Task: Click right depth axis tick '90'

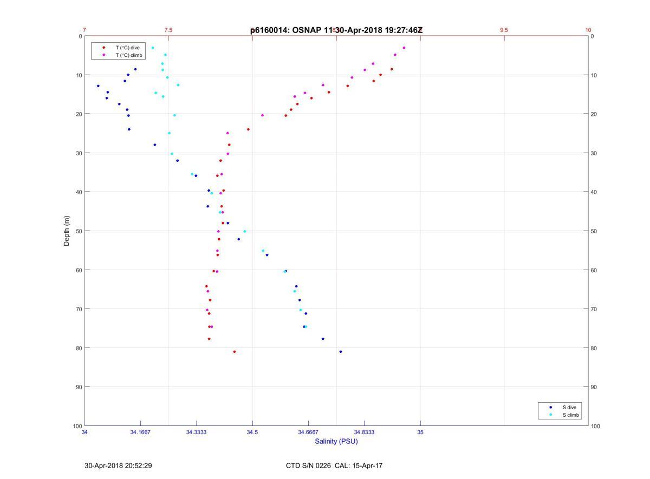Action: tap(594, 387)
